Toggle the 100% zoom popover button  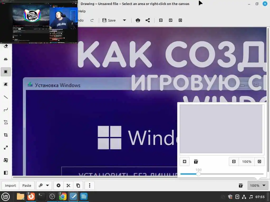click(x=258, y=185)
